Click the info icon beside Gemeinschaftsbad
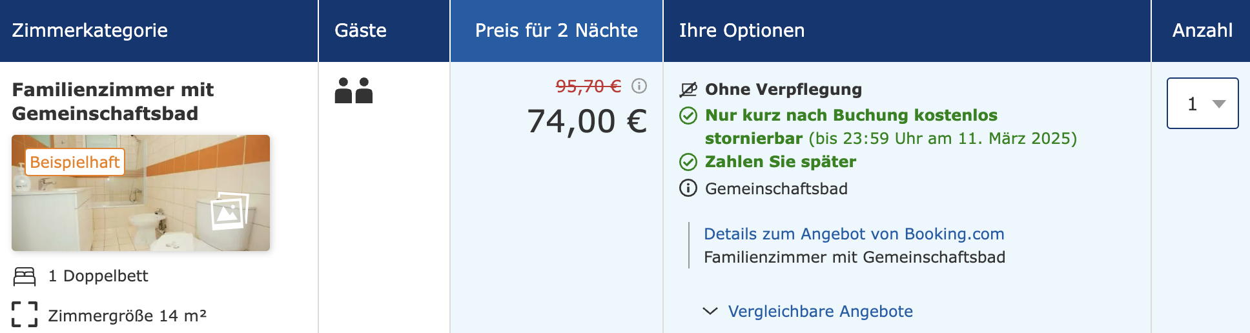This screenshot has width=1250, height=333. point(688,188)
